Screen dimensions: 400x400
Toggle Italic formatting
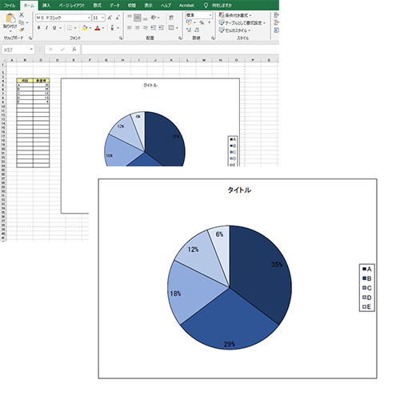46,28
